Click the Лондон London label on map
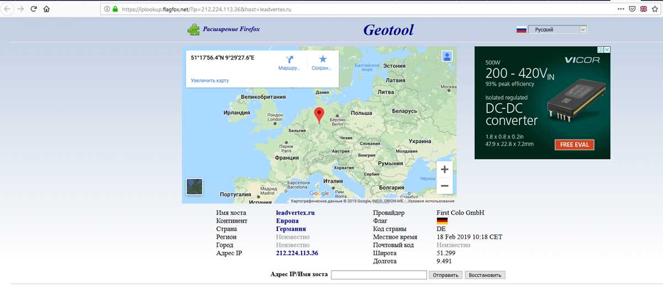Screen dimensions: 663x285 (x=275, y=117)
